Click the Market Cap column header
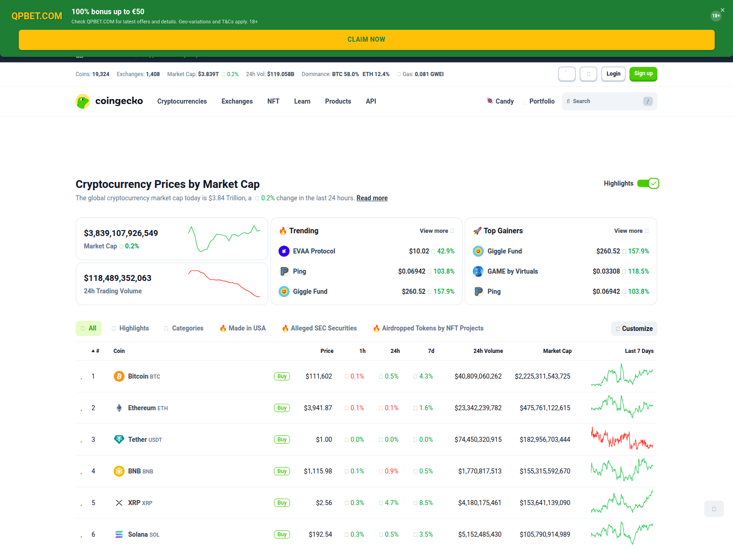Image resolution: width=733 pixels, height=550 pixels. (x=558, y=351)
